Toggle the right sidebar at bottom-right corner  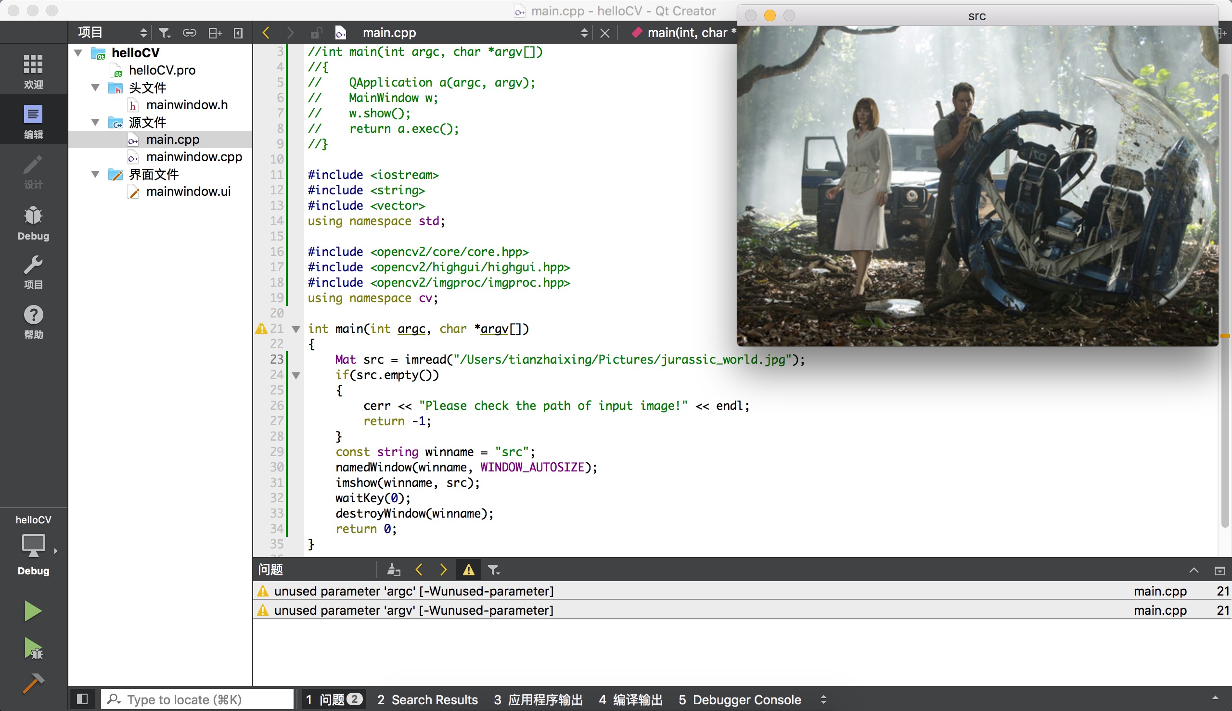pos(1215,699)
